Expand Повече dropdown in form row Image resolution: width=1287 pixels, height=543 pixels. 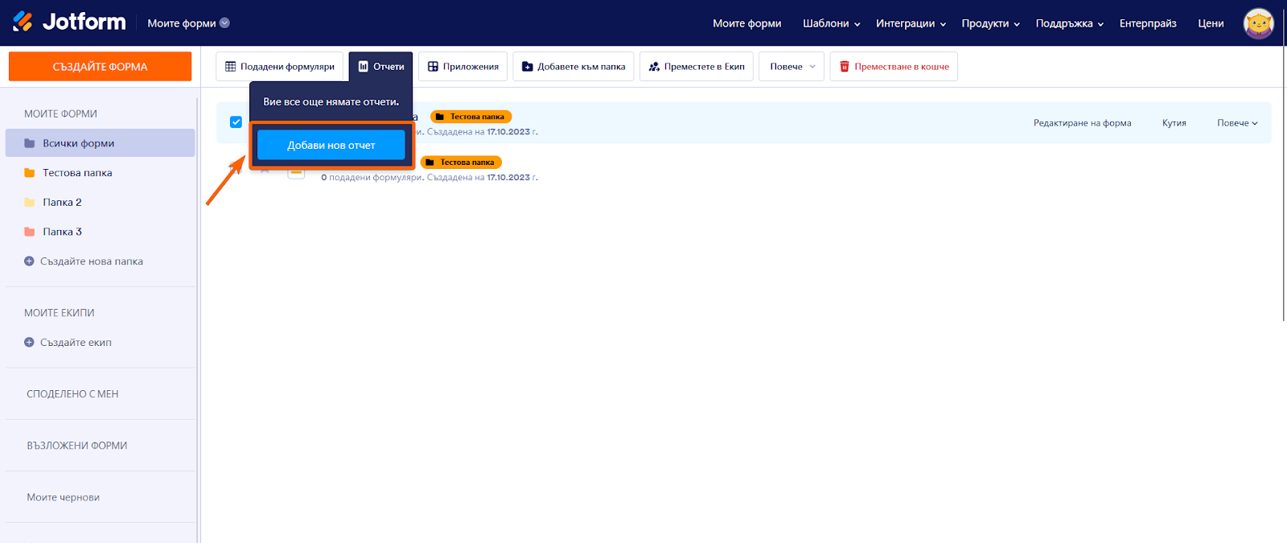[x=1237, y=123]
